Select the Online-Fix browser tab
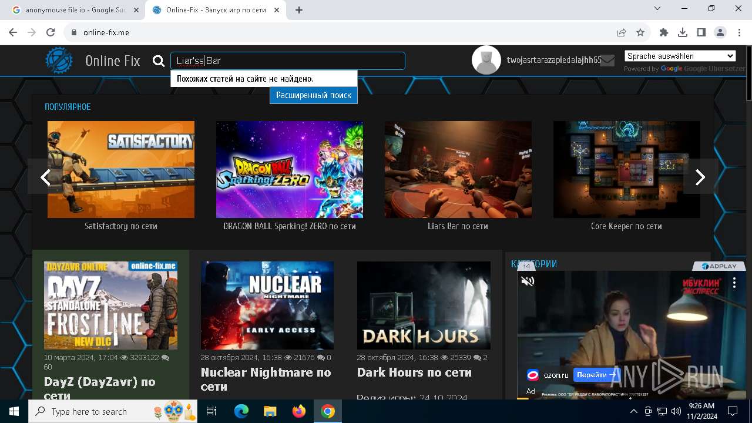Viewport: 752px width, 423px height. (216, 10)
